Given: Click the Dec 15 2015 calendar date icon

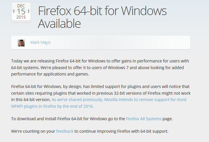Looking at the screenshot, I should (21, 12).
